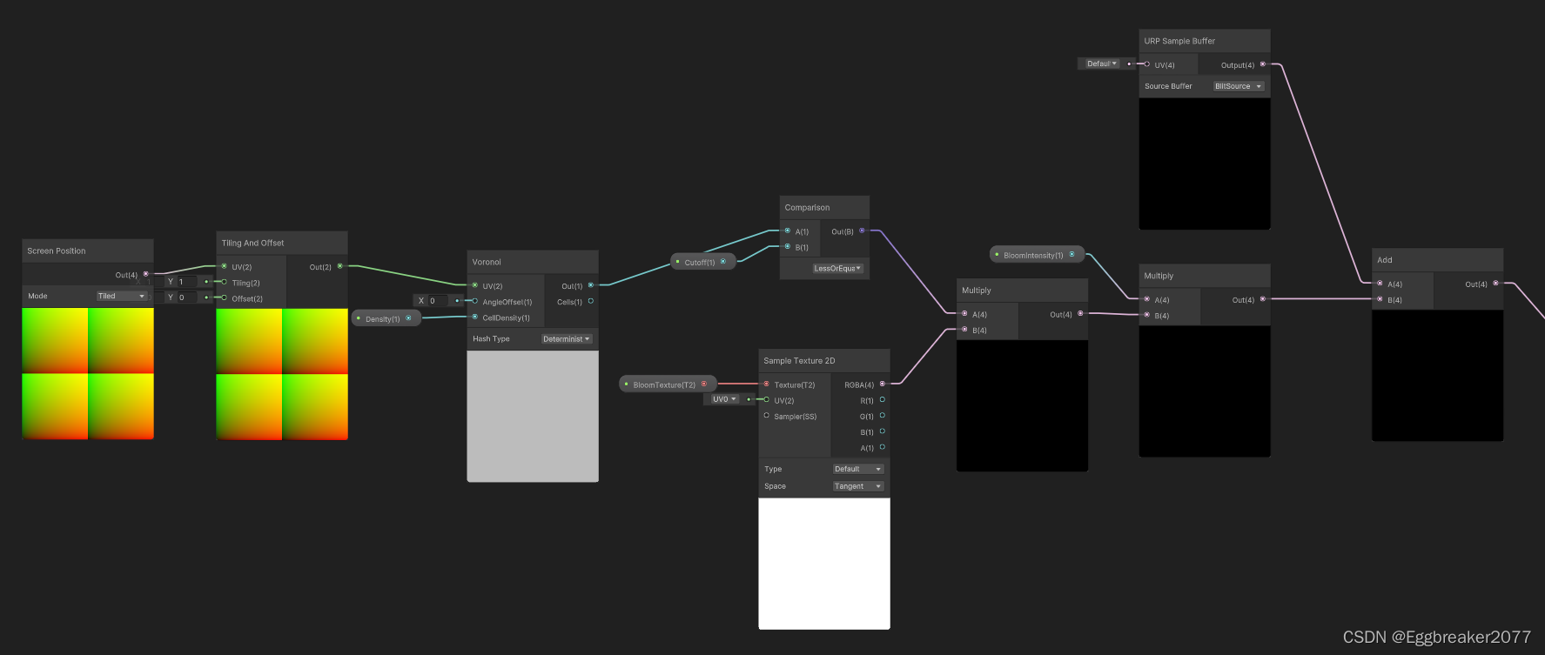
Task: Click Tiling And Offset preview thumbnail
Action: pos(282,374)
